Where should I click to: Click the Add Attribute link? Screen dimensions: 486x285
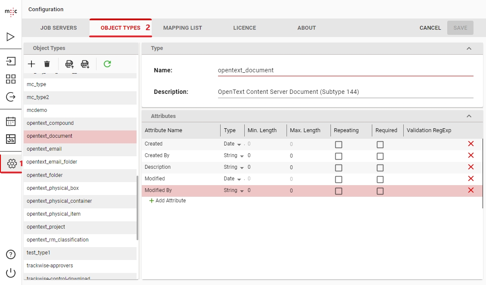click(x=168, y=201)
